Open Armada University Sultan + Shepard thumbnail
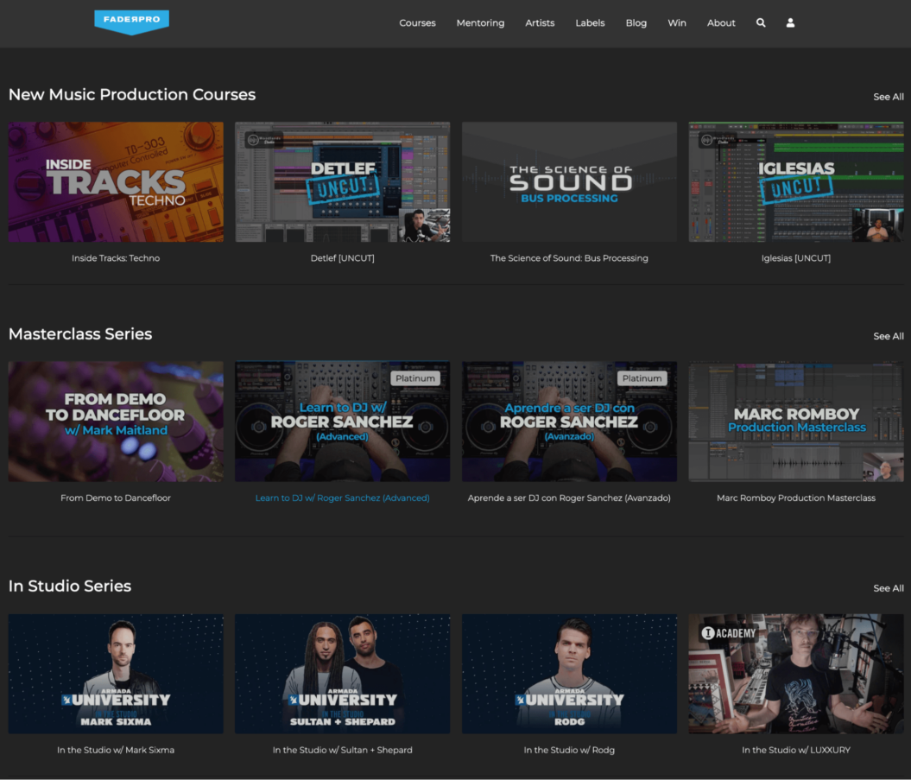Screen dimensions: 911x780 coord(342,674)
